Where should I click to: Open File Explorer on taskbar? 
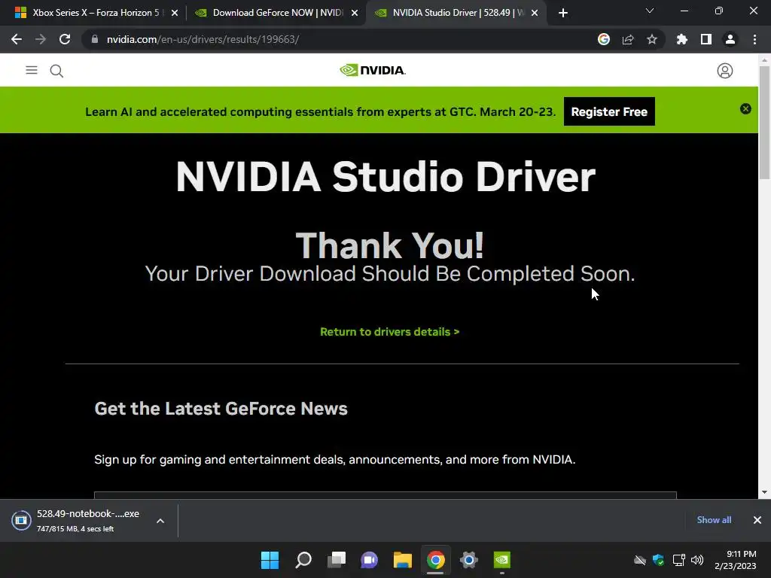pos(402,560)
